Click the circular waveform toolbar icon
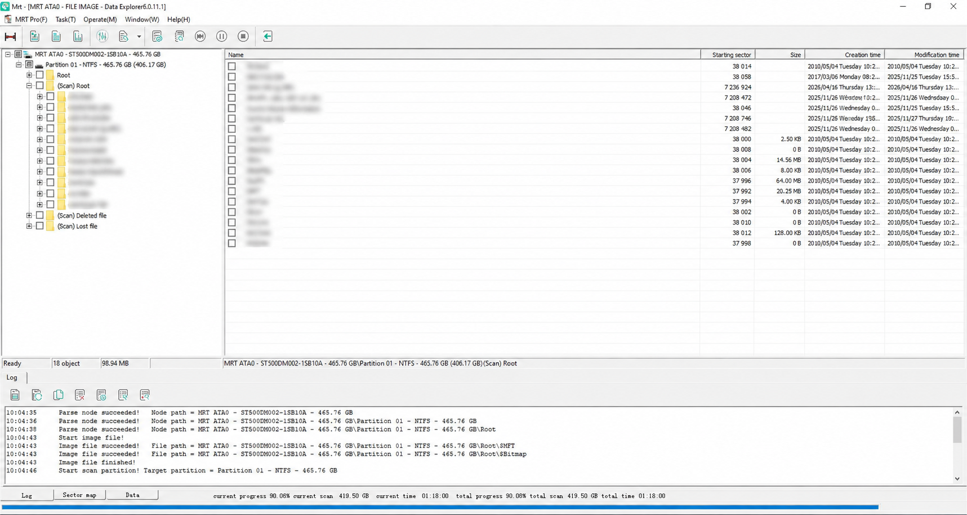967x515 pixels. [102, 37]
